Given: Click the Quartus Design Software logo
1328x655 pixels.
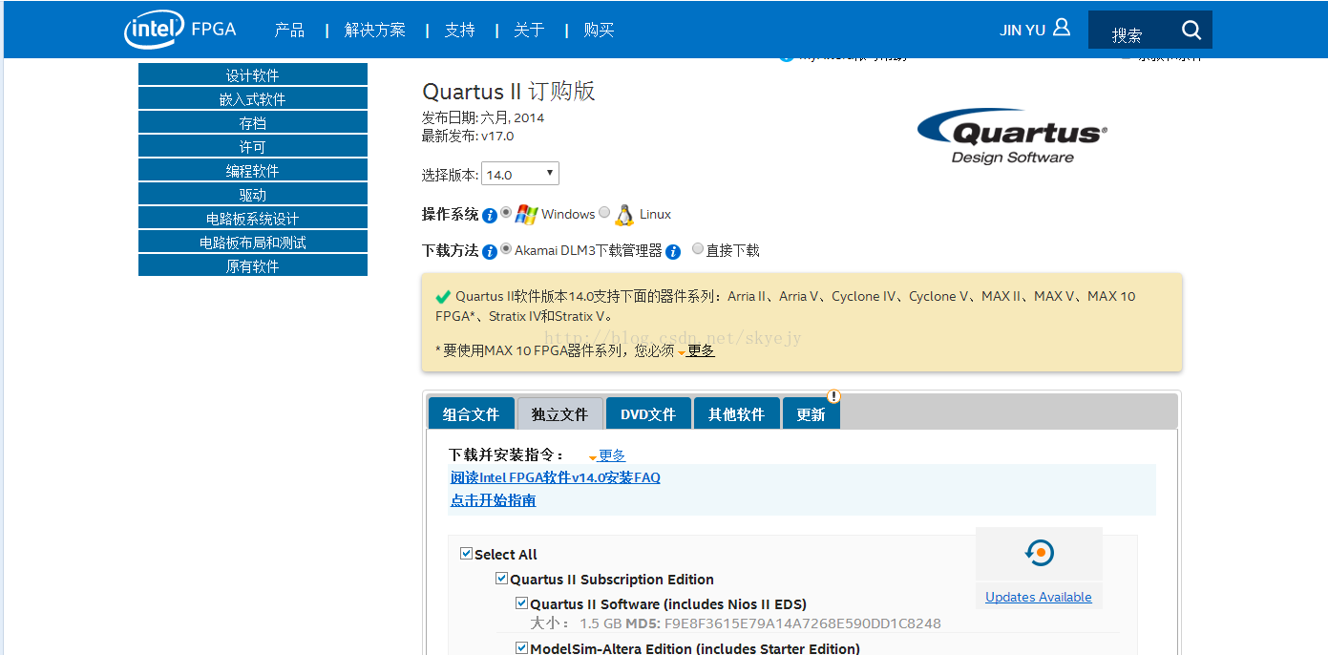Looking at the screenshot, I should click(x=1012, y=136).
